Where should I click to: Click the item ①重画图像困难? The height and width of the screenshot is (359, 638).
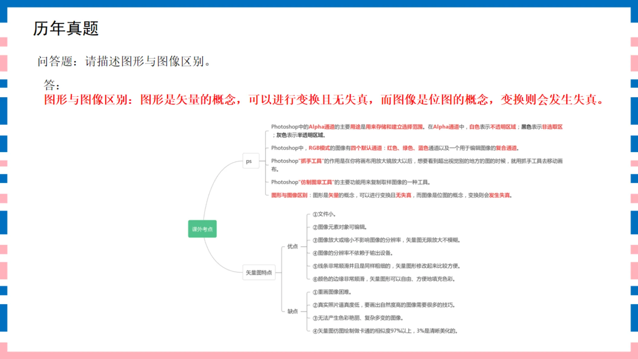coord(332,292)
